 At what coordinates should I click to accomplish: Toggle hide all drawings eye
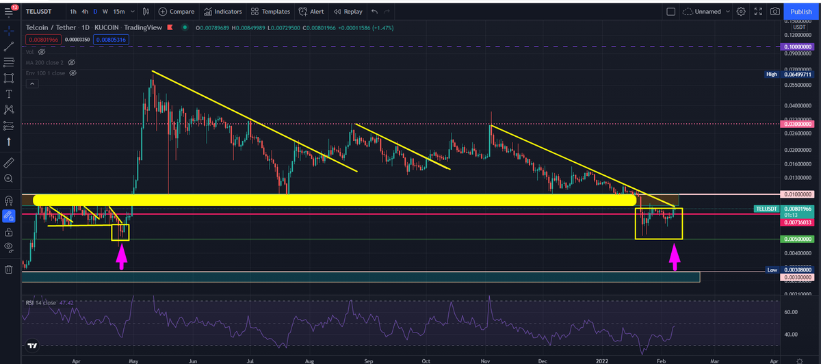pos(9,246)
